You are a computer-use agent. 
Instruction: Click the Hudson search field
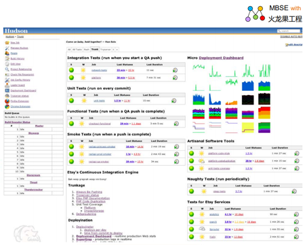tap(289, 31)
